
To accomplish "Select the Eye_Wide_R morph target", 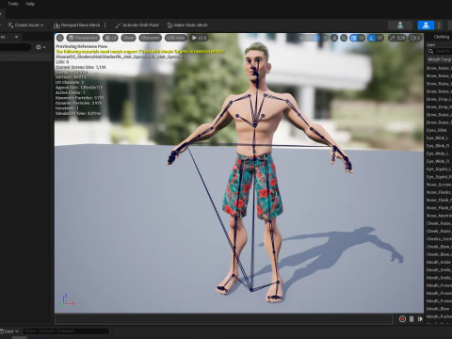I will tap(439, 161).
